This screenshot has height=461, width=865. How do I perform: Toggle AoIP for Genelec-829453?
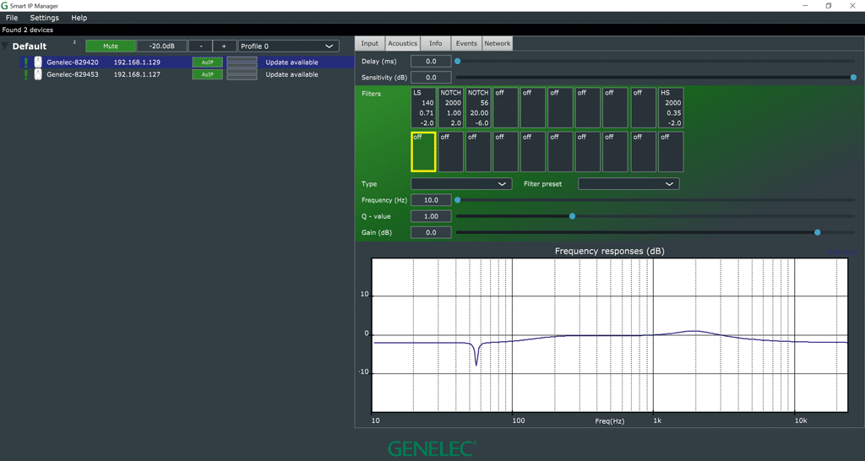tap(208, 74)
